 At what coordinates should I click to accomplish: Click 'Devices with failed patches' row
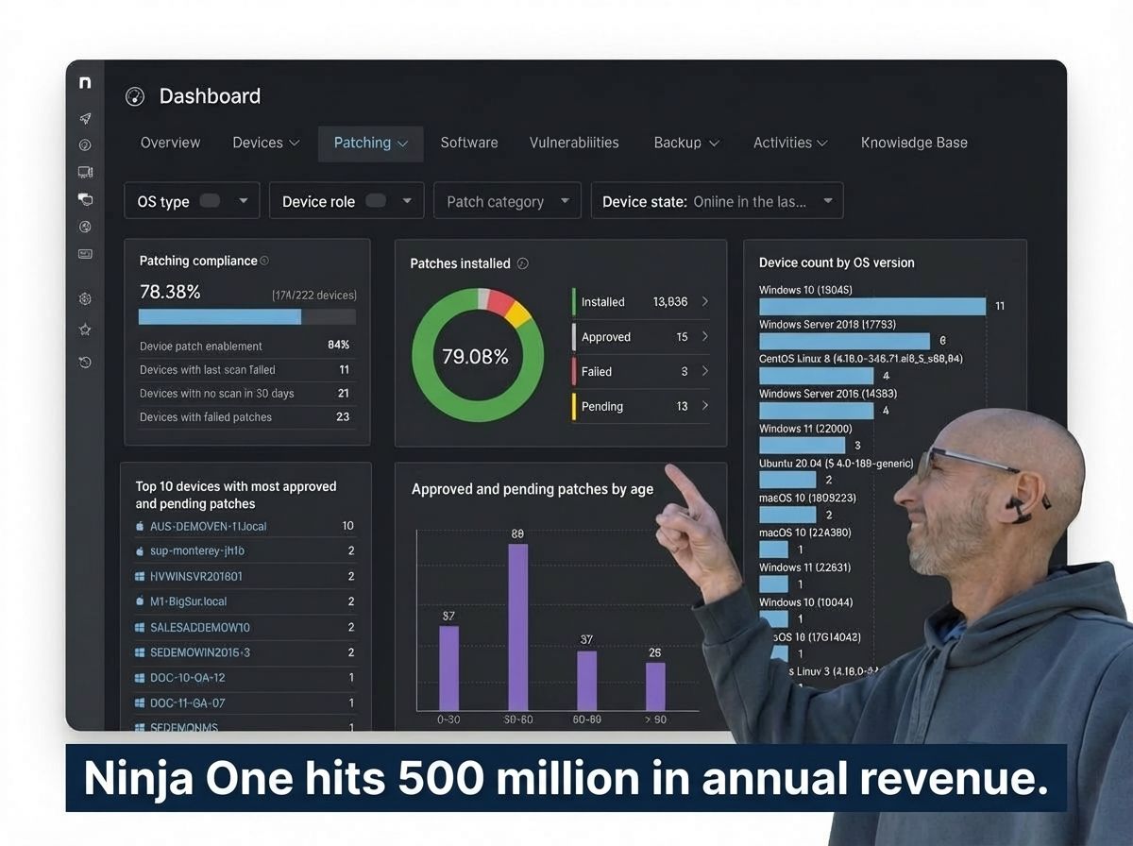pyautogui.click(x=245, y=417)
